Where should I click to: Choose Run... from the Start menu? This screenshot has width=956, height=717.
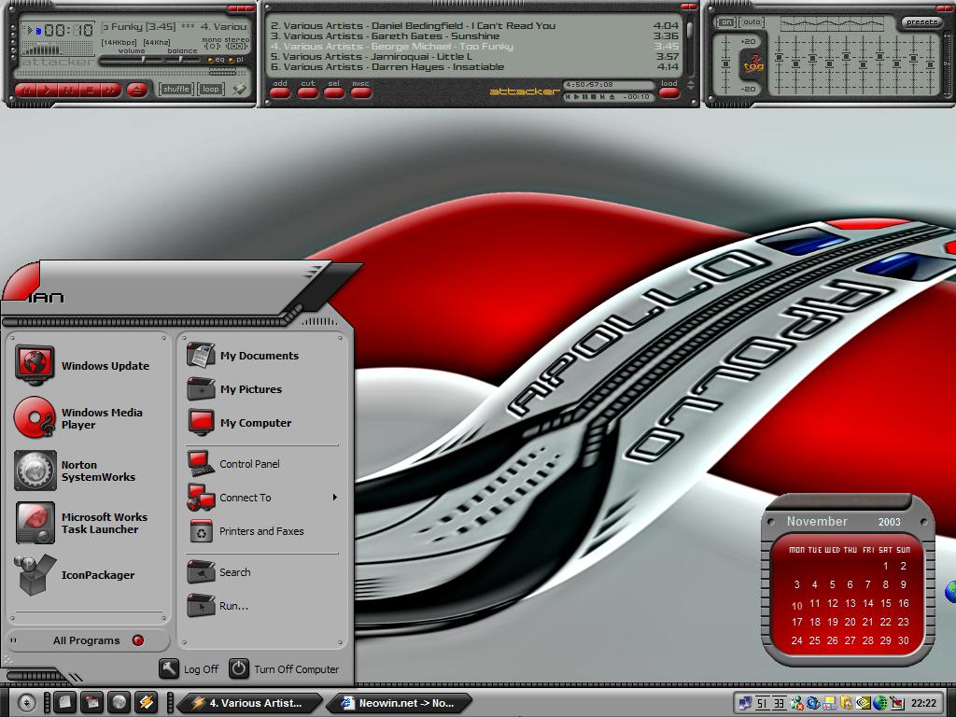[233, 606]
